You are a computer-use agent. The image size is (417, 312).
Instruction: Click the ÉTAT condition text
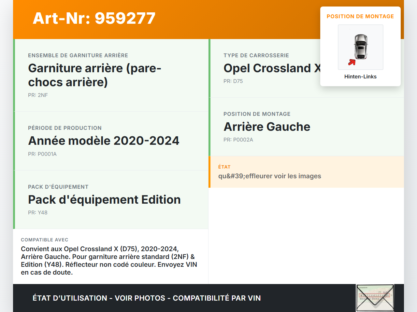coord(269,176)
